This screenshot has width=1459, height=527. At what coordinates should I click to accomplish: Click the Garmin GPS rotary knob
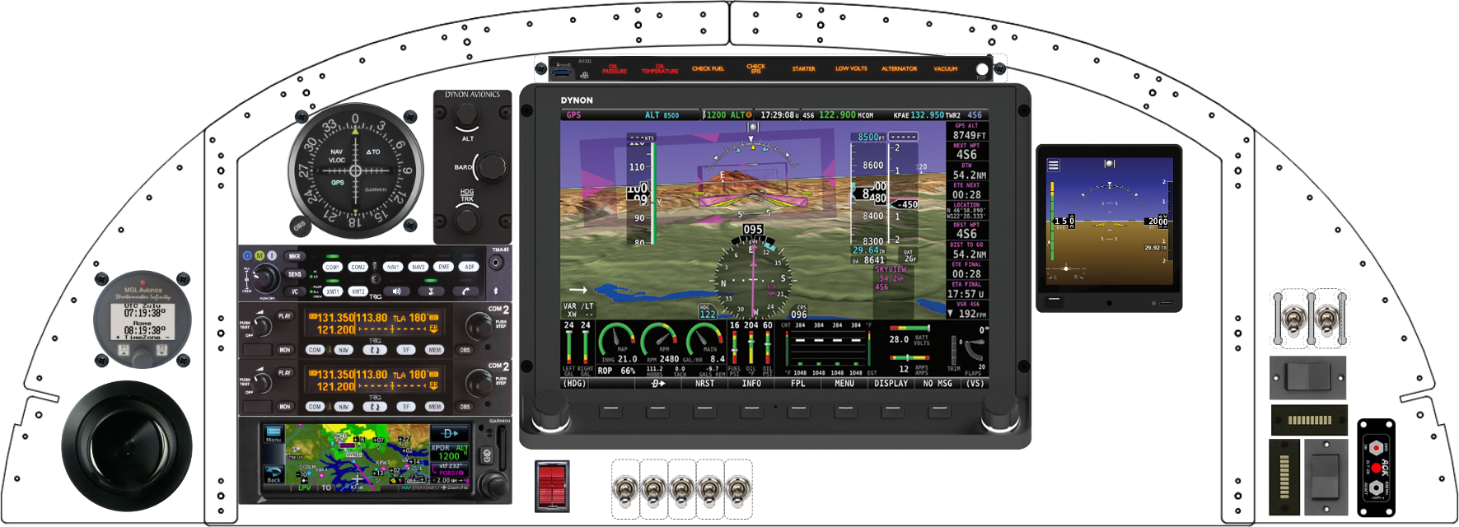(494, 484)
